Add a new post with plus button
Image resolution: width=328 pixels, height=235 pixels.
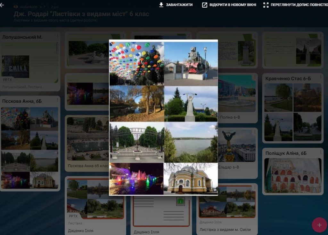click(319, 225)
